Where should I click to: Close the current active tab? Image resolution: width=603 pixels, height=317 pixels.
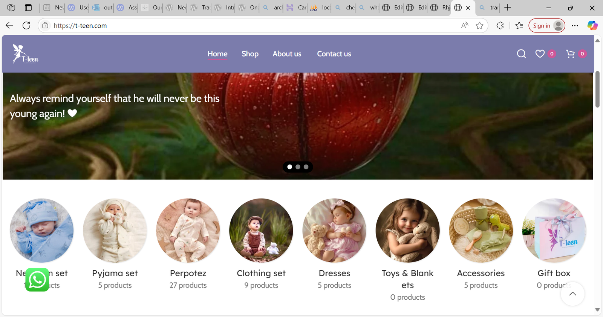click(468, 8)
